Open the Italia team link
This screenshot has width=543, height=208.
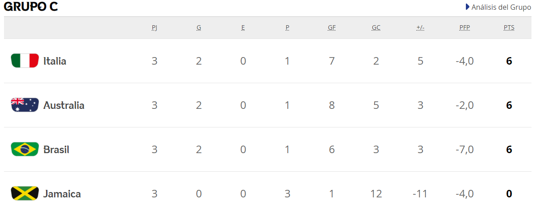55,61
